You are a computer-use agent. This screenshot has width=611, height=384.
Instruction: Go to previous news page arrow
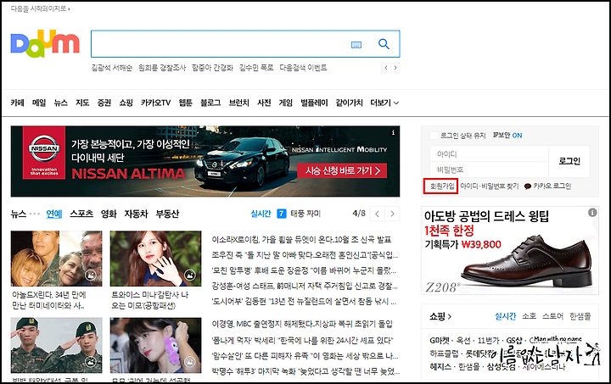377,214
